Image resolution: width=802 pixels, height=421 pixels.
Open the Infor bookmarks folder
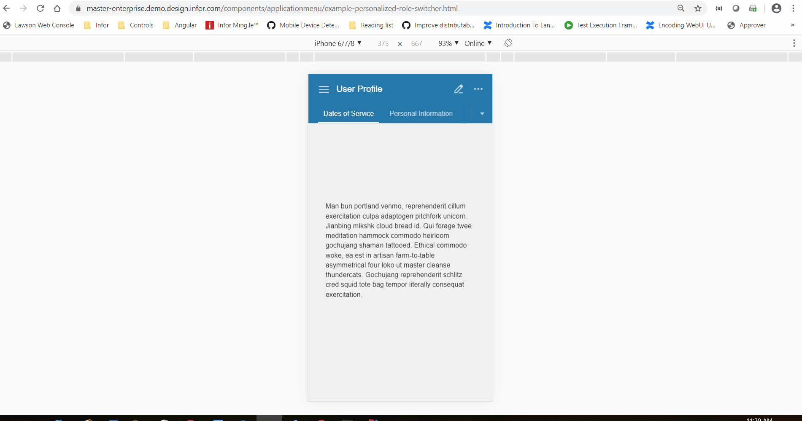click(x=97, y=25)
